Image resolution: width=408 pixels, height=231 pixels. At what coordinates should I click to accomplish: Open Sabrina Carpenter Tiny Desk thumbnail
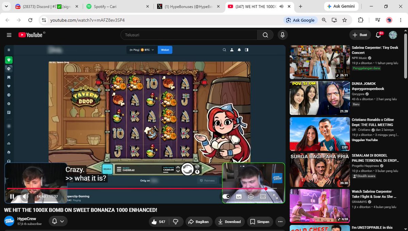coord(320,62)
